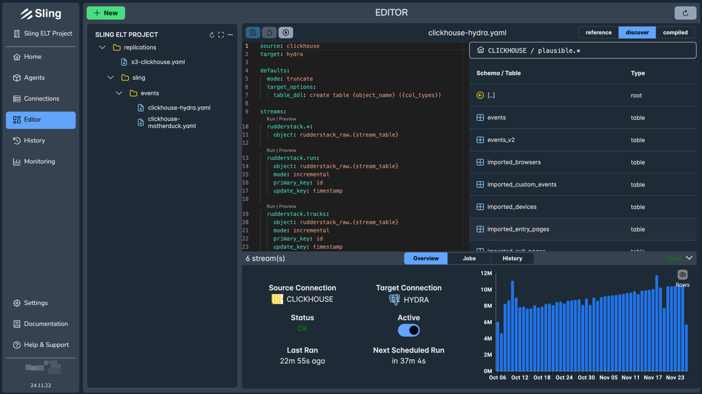Collapse the bottom overview panel

coord(689,258)
